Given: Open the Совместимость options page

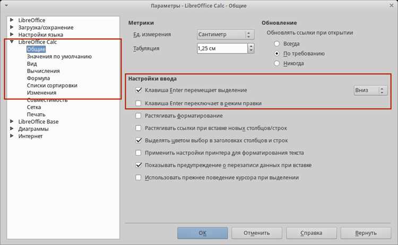Looking at the screenshot, I should tap(47, 101).
